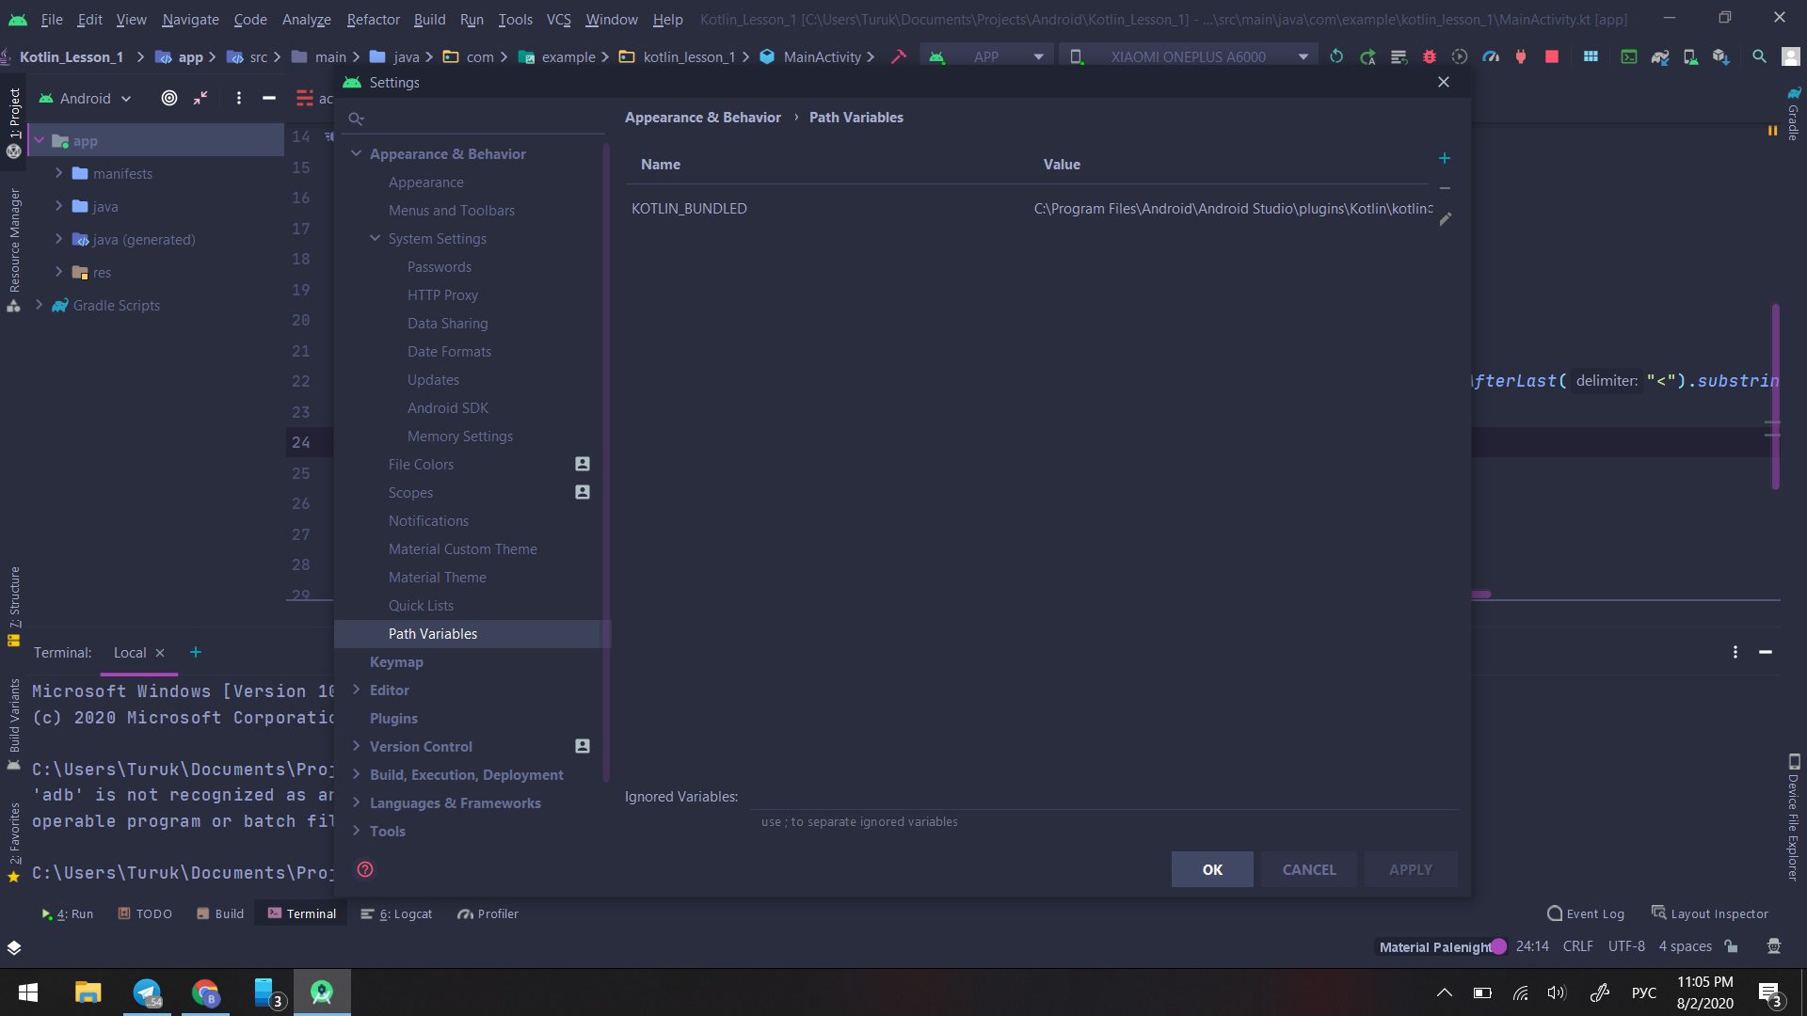Remove path variable with minus icon
The height and width of the screenshot is (1016, 1807).
point(1445,188)
